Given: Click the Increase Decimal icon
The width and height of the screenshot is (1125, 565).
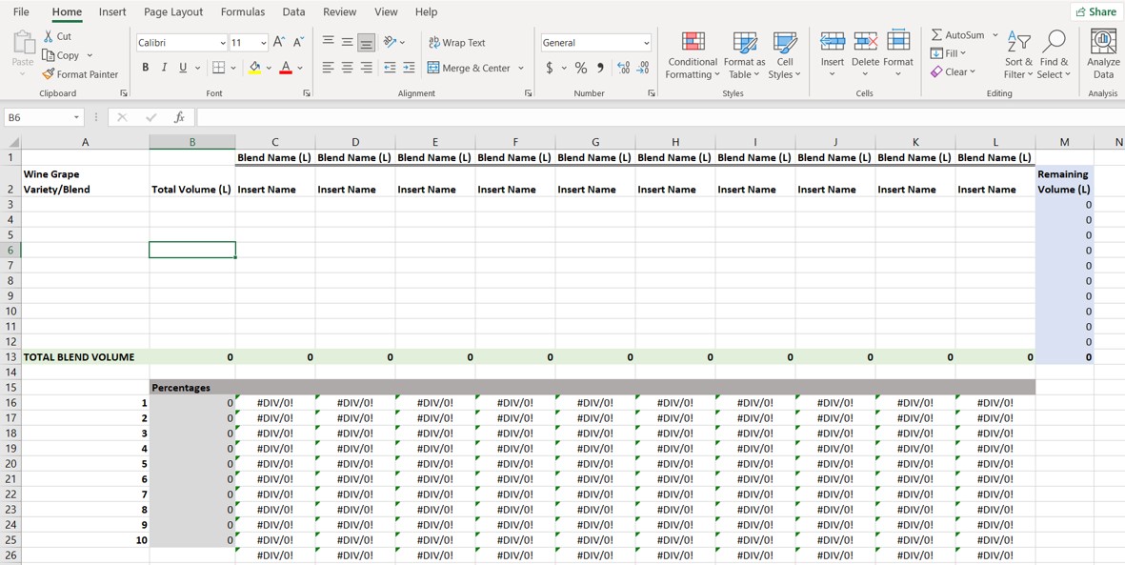Looking at the screenshot, I should 623,68.
